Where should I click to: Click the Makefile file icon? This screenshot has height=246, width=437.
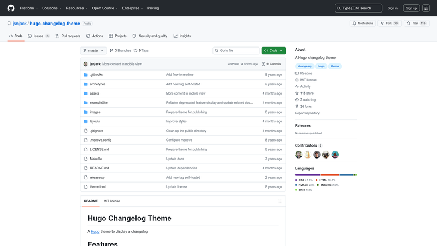(x=86, y=159)
